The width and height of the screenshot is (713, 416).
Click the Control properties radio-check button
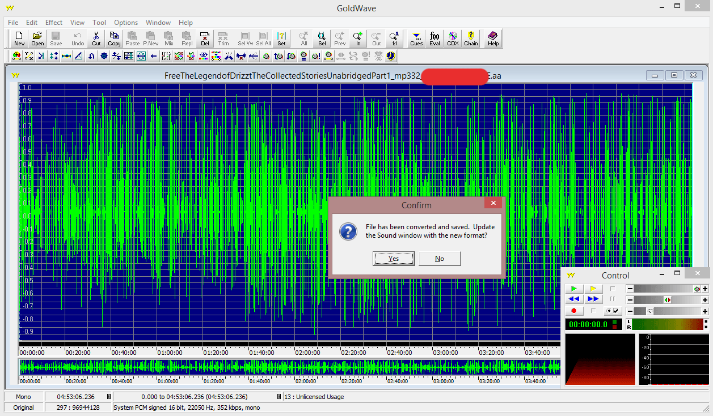(x=613, y=311)
